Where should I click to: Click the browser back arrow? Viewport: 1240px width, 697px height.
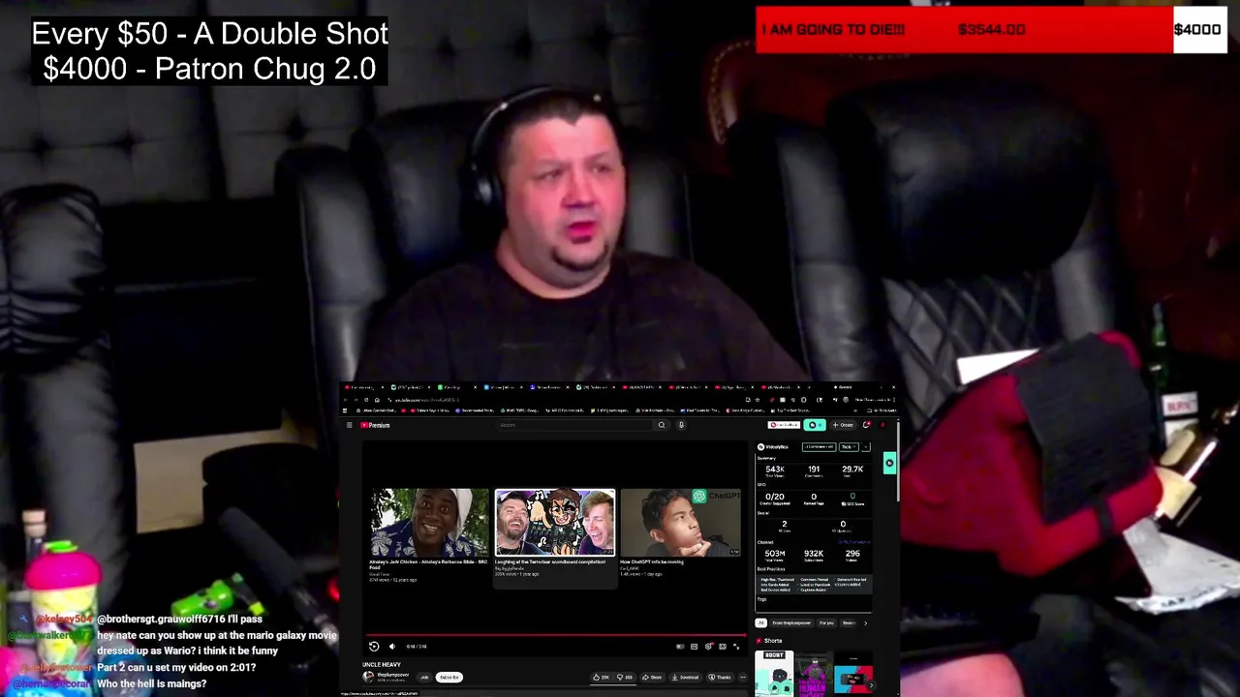tap(345, 400)
